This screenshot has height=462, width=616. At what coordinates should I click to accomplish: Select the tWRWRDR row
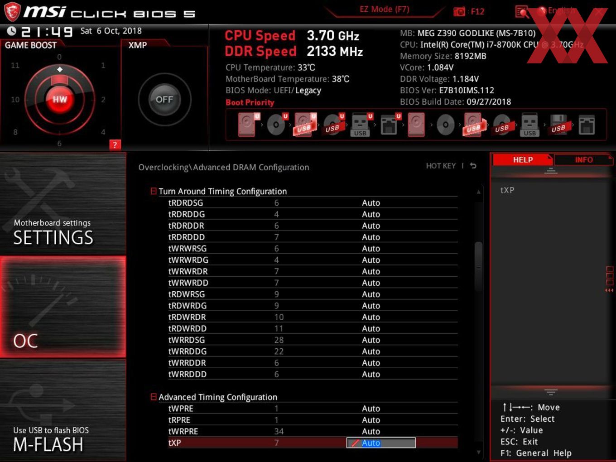point(313,271)
